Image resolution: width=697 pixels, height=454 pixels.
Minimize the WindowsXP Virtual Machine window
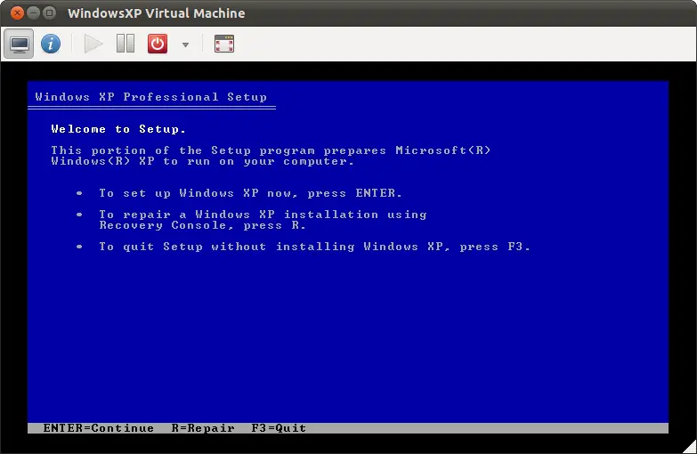click(33, 12)
